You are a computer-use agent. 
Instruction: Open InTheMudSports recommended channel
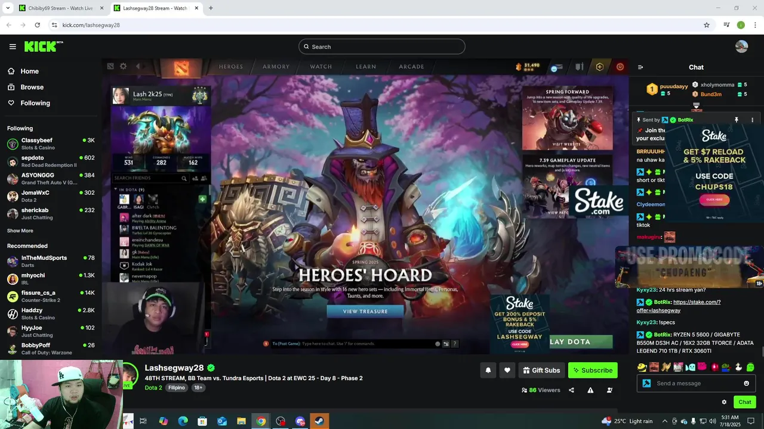coord(51,261)
